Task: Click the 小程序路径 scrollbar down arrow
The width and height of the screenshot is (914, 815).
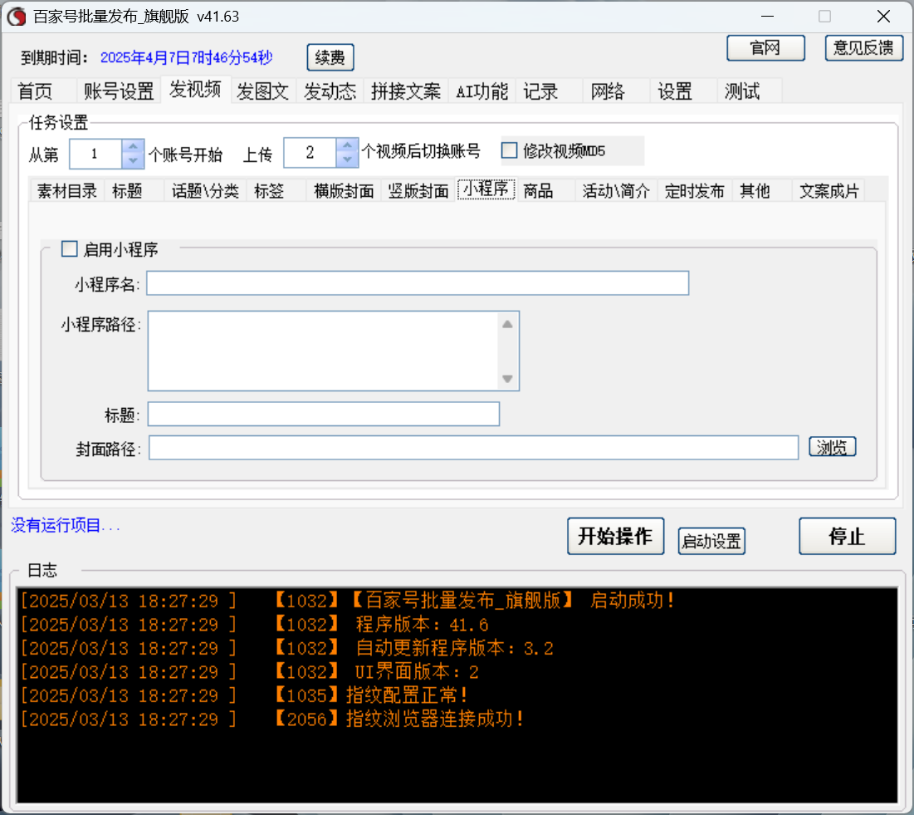Action: (x=508, y=379)
